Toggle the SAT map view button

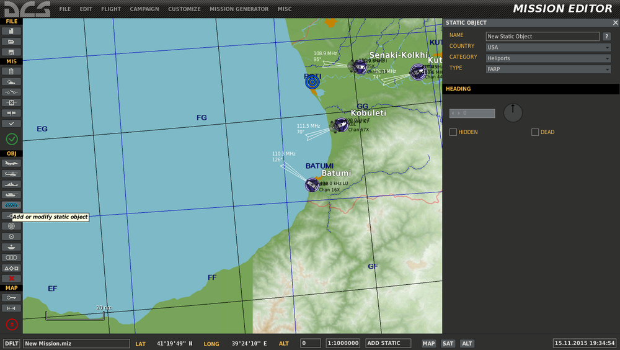pyautogui.click(x=448, y=344)
